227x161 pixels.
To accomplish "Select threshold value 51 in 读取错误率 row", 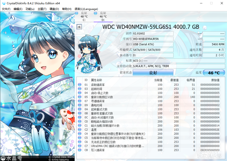I will (193, 85).
